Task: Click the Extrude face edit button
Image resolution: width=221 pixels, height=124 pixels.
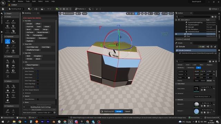Action: pyautogui.click(x=29, y=24)
